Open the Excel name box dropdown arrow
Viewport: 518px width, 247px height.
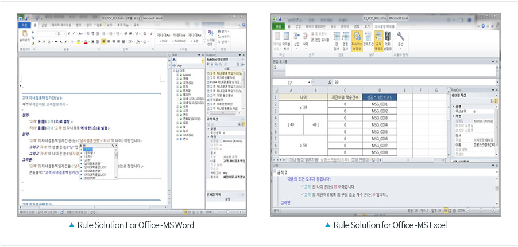(x=309, y=83)
